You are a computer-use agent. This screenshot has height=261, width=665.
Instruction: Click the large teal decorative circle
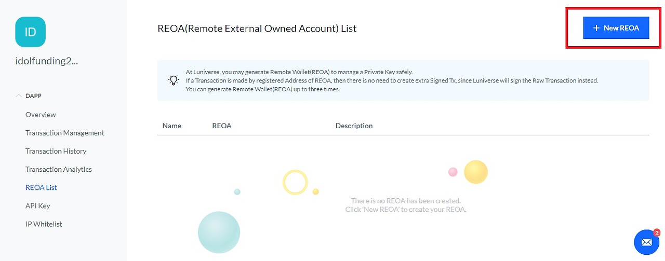pyautogui.click(x=219, y=232)
